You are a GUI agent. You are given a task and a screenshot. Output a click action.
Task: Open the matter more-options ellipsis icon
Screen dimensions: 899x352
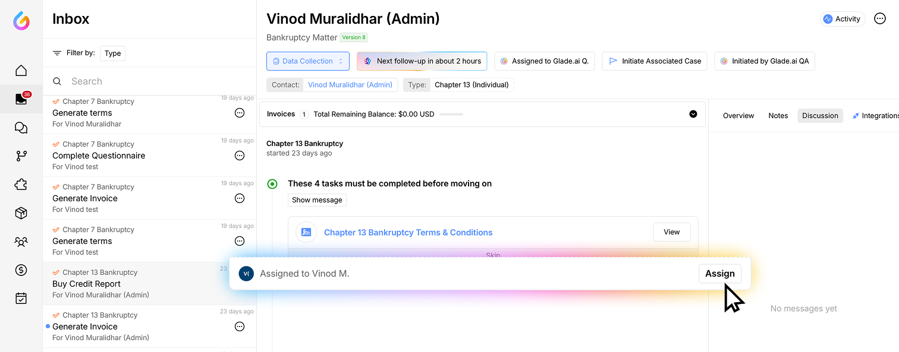pos(880,18)
